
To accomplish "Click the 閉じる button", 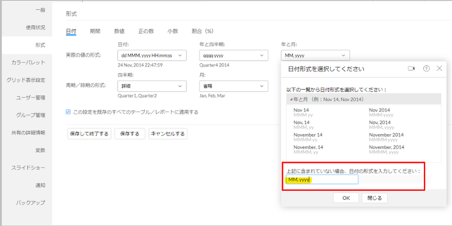I will [375, 198].
